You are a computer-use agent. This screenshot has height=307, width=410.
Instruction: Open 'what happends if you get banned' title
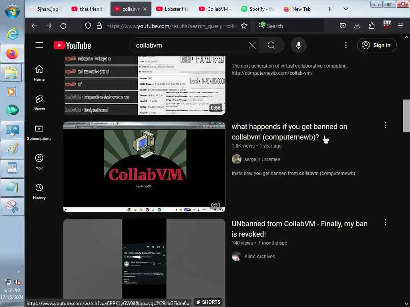click(289, 132)
